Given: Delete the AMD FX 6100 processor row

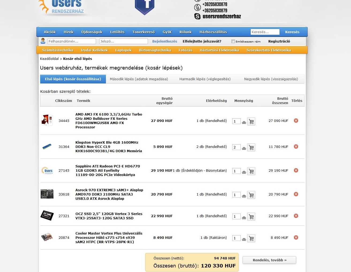Looking at the screenshot, I should (296, 121).
